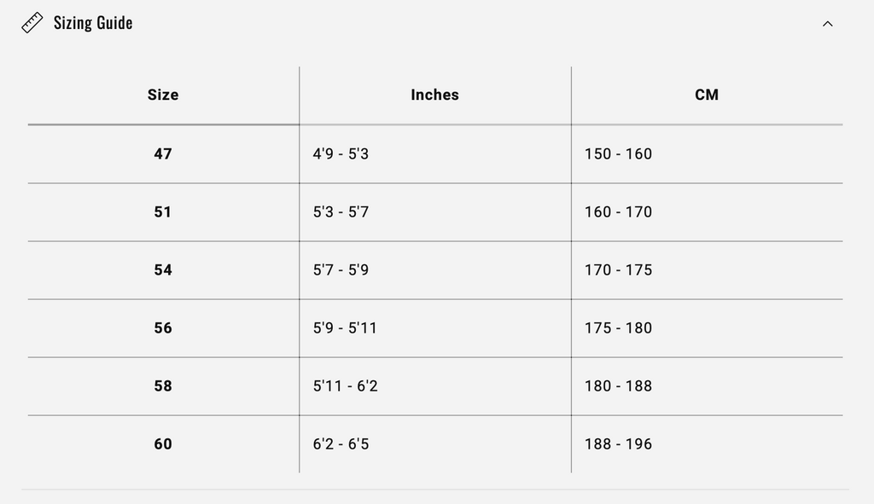Click the 4'9 - 5'3 inches cell
874x504 pixels.
(x=341, y=154)
